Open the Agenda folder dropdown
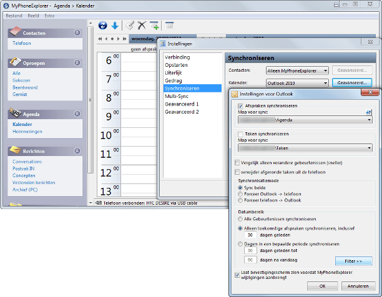This screenshot has height=297, width=382. click(305, 120)
